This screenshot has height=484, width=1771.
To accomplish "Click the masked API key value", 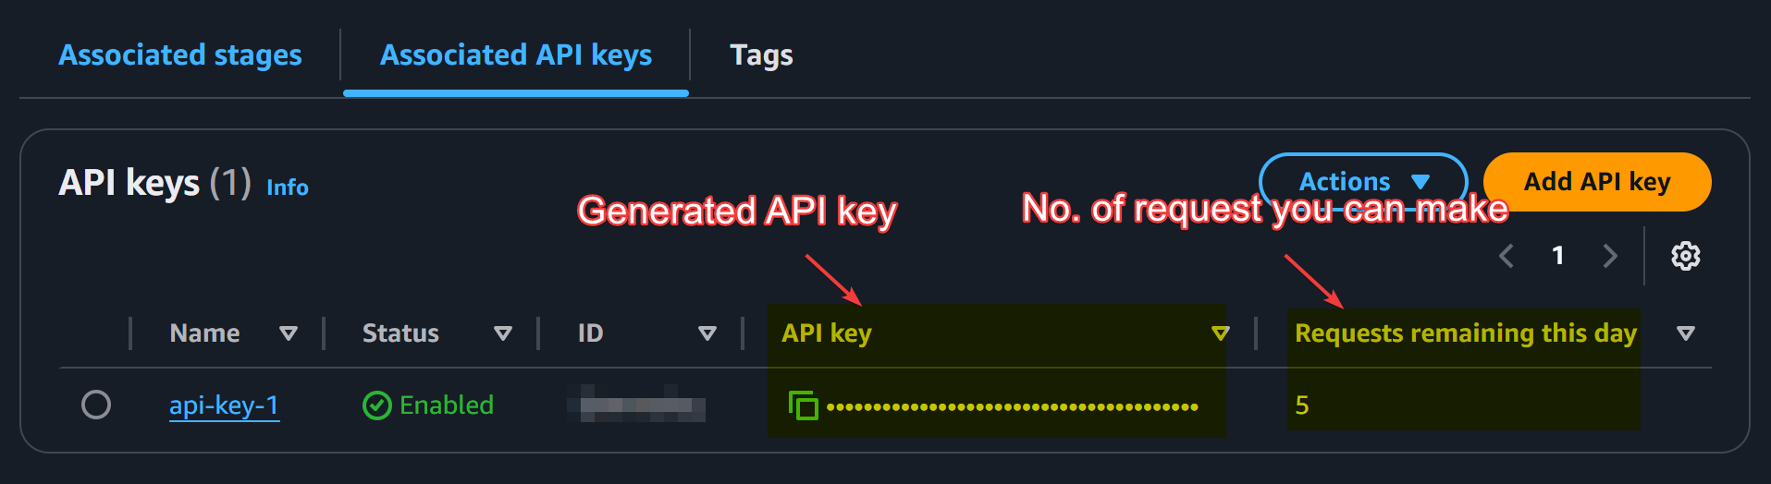I will click(x=1012, y=406).
